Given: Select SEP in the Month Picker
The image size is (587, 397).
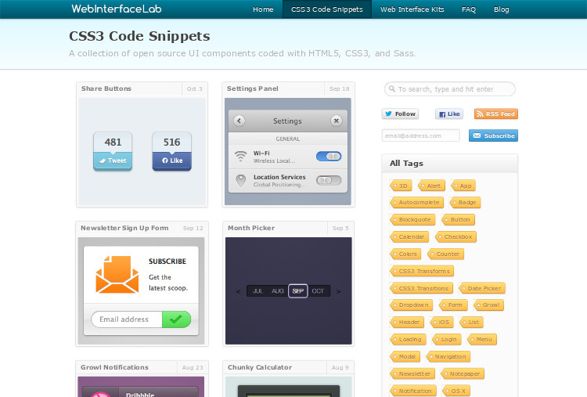Looking at the screenshot, I should [x=297, y=291].
